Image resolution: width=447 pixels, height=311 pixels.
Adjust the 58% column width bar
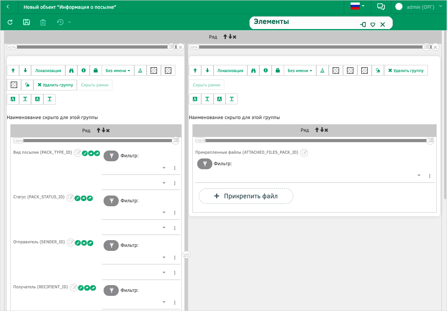click(310, 47)
